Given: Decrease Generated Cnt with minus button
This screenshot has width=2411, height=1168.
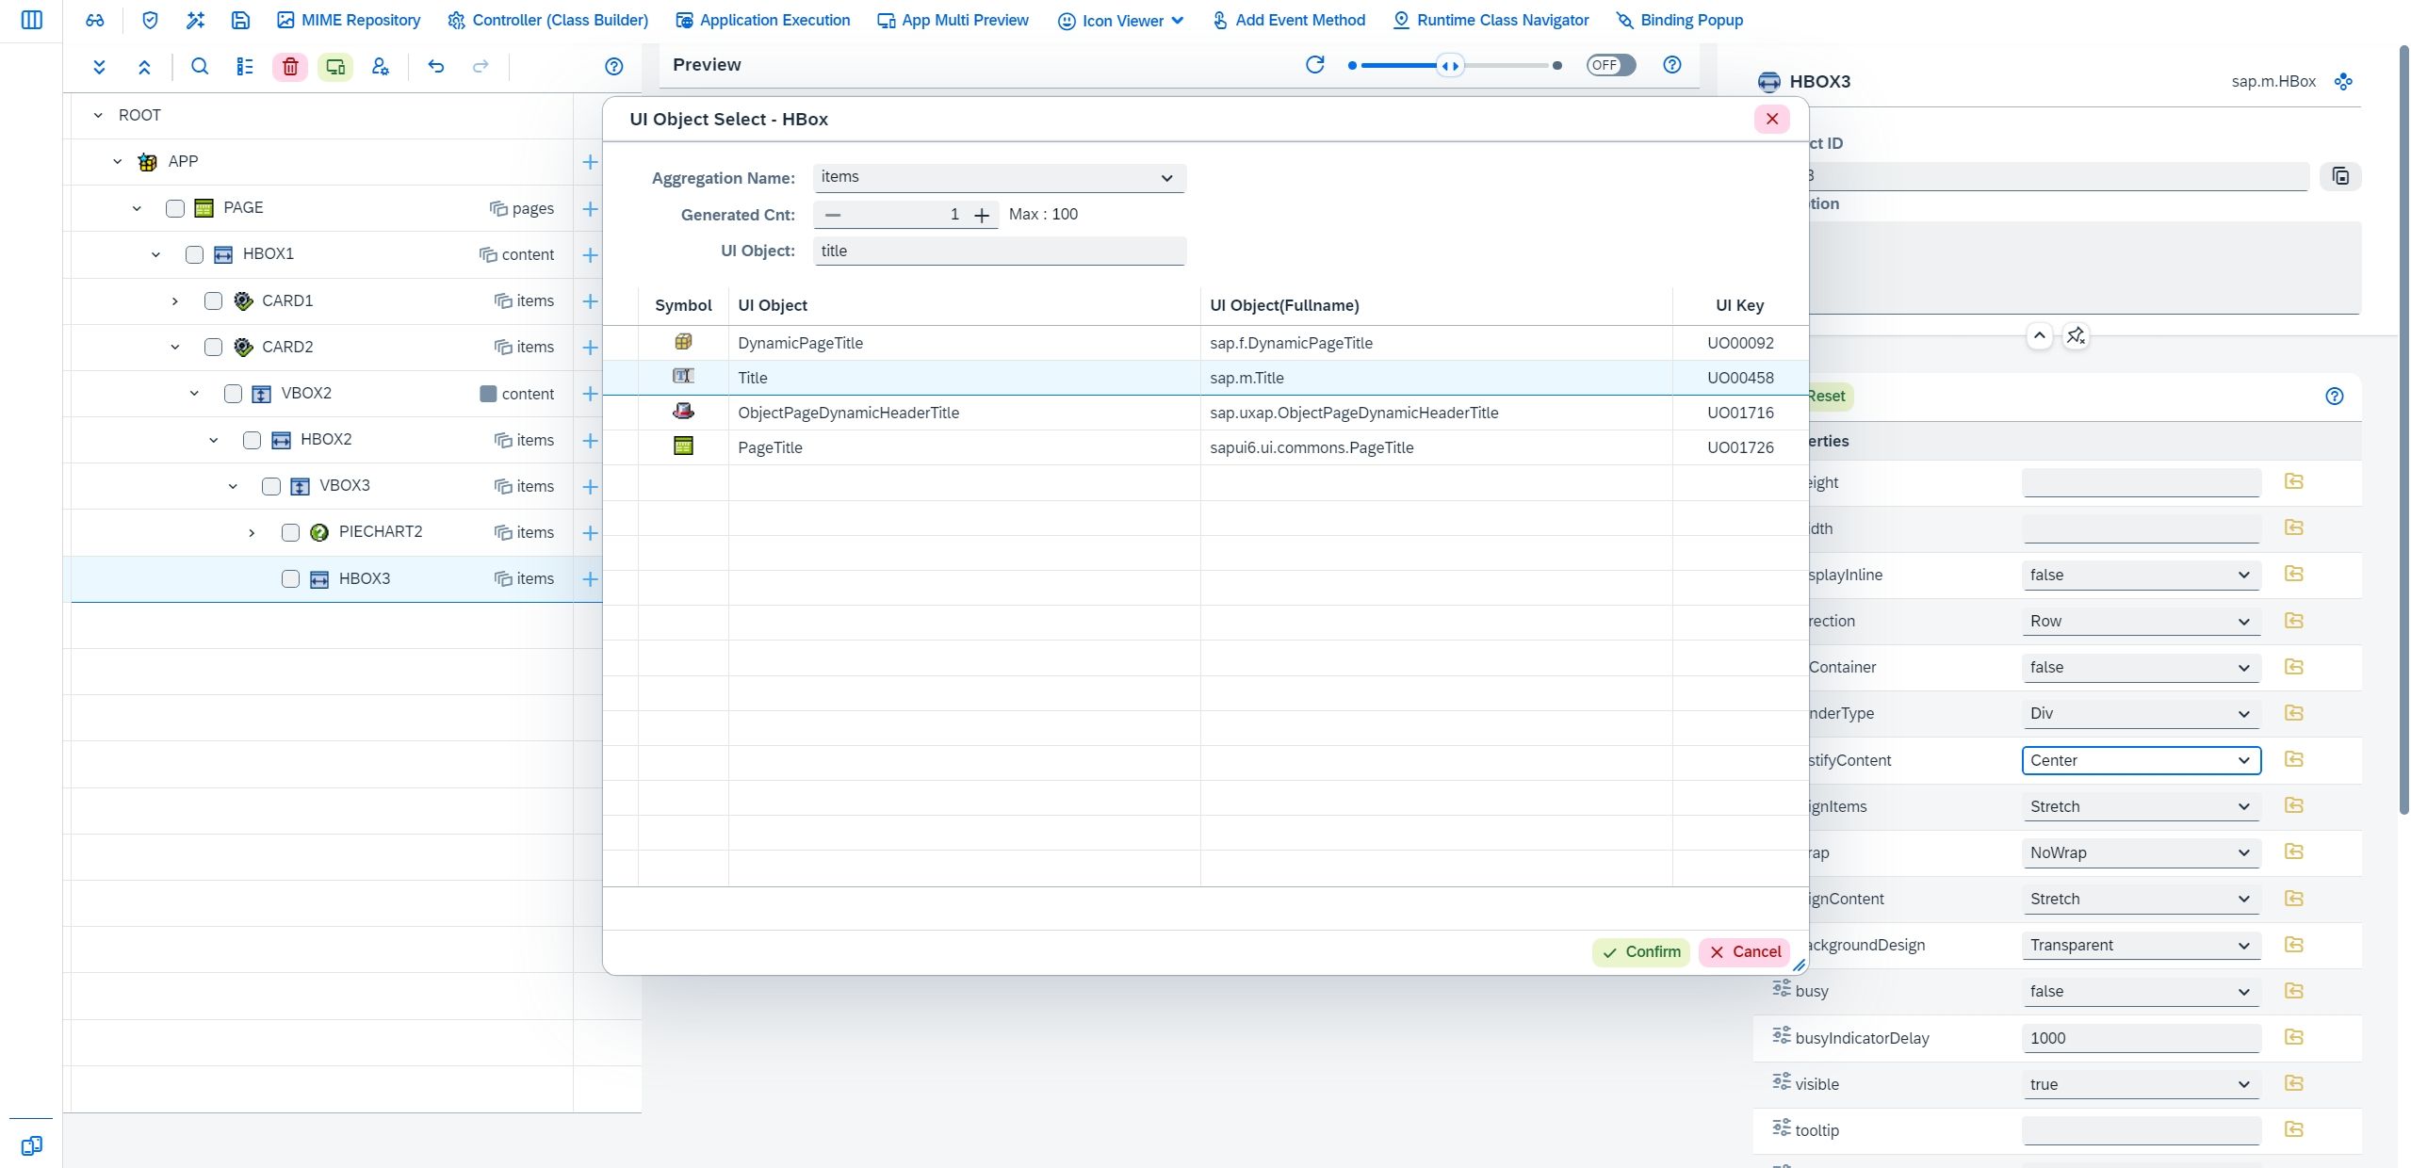Looking at the screenshot, I should (832, 215).
